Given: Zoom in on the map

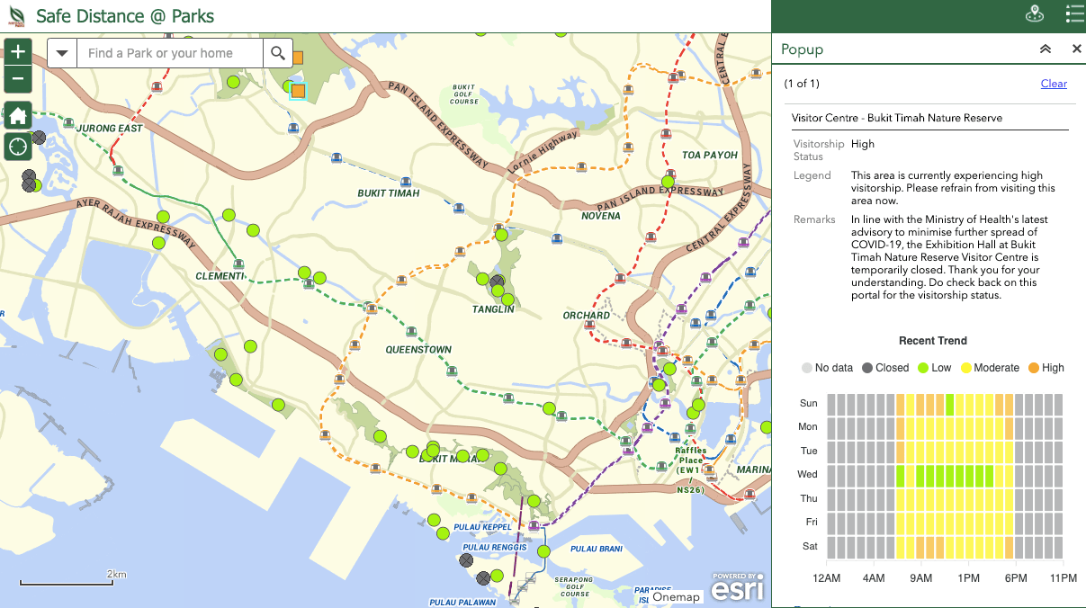Looking at the screenshot, I should (x=18, y=52).
